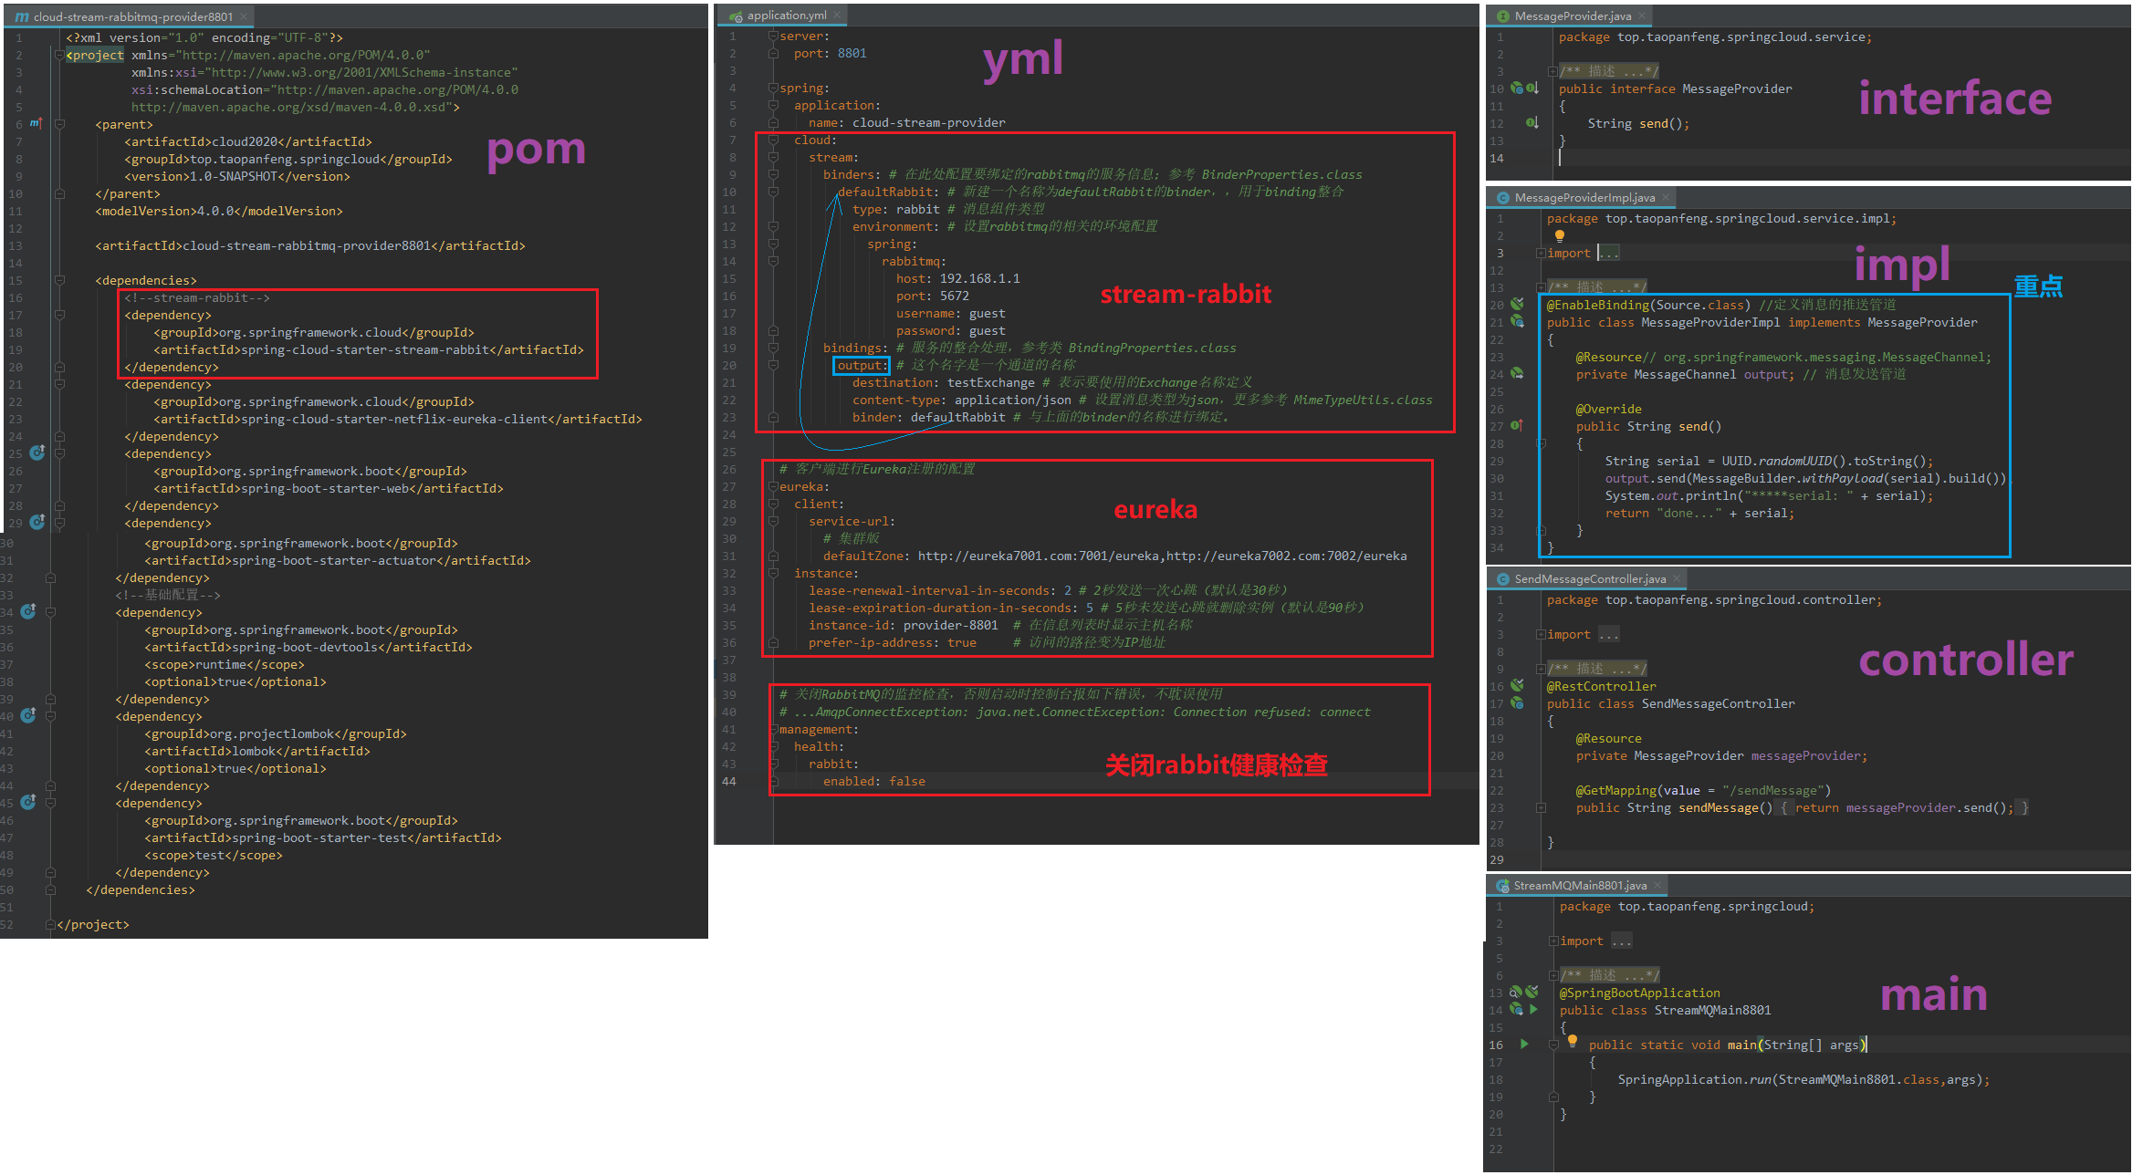The width and height of the screenshot is (2143, 1175).
Task: Click the intention bulb in MessageProviderImpl.java
Action: point(1560,236)
